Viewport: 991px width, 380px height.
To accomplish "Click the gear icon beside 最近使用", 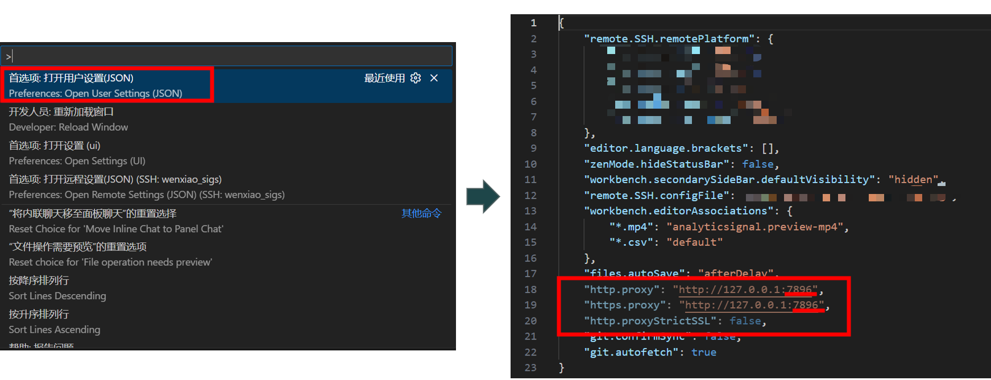I will 416,78.
